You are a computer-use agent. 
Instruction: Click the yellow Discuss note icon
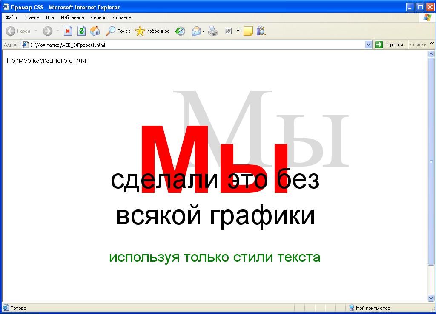(x=248, y=31)
